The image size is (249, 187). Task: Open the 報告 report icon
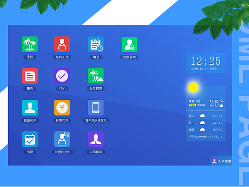pos(30,76)
